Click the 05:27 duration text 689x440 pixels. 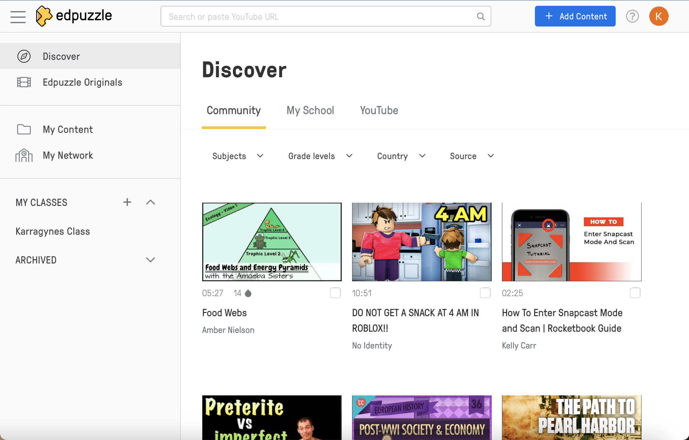coord(213,293)
